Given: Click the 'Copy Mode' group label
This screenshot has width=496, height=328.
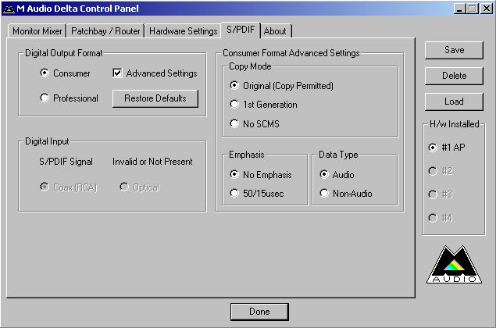Looking at the screenshot, I should tap(250, 66).
